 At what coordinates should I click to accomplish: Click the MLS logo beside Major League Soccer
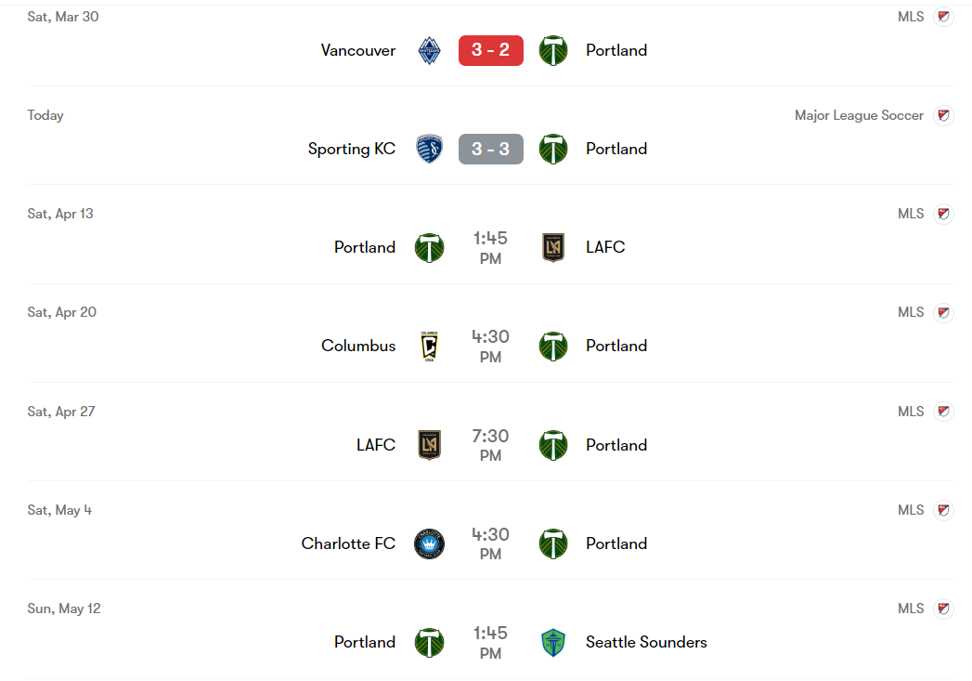coord(943,115)
